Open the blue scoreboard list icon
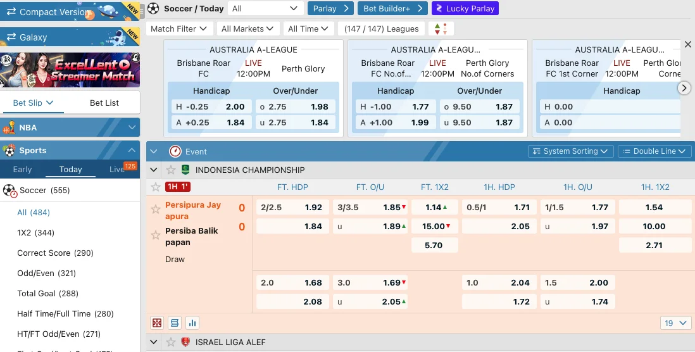 (175, 323)
